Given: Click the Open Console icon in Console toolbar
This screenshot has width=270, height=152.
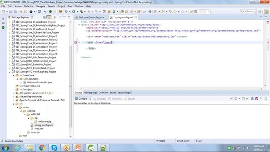Looking at the screenshot, I should [x=243, y=98].
